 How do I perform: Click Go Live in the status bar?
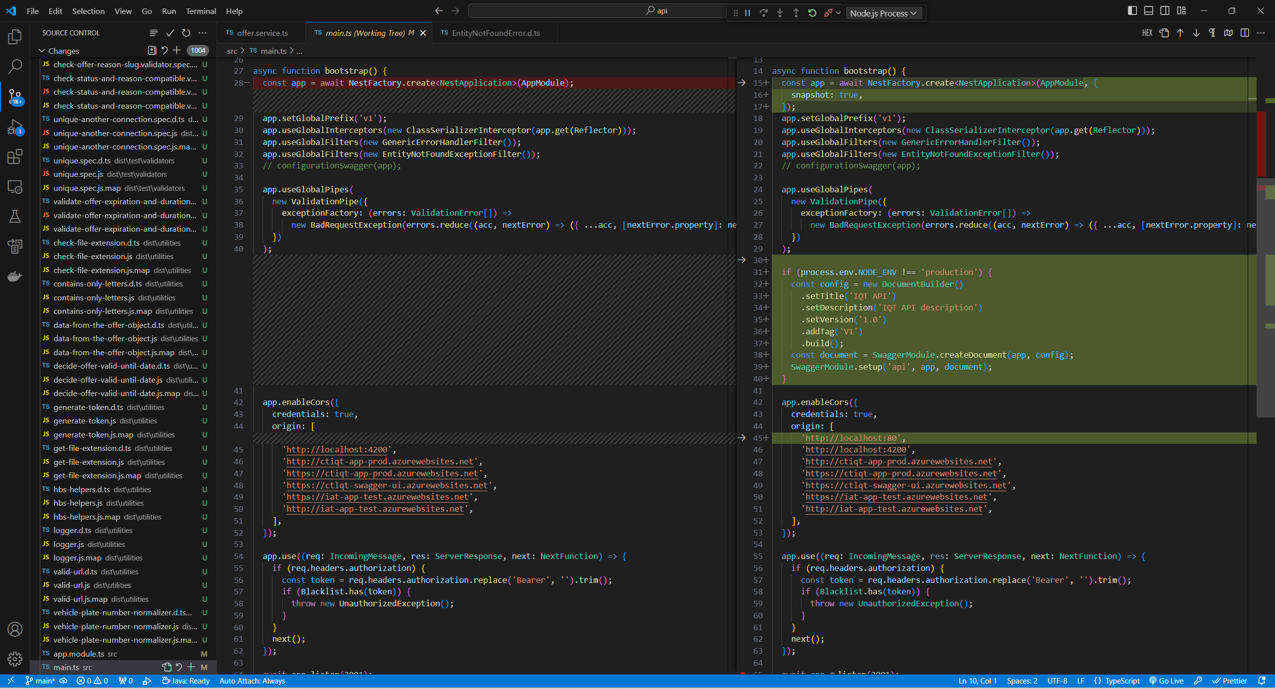pos(1166,681)
